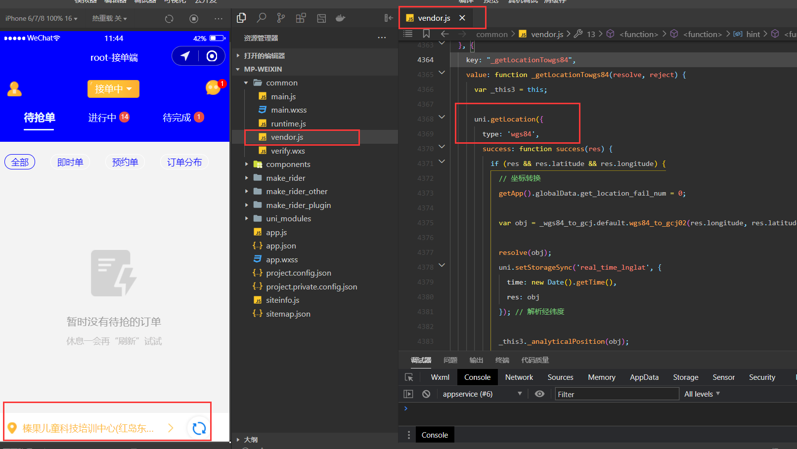Open resource manager more options ellipsis

[382, 38]
